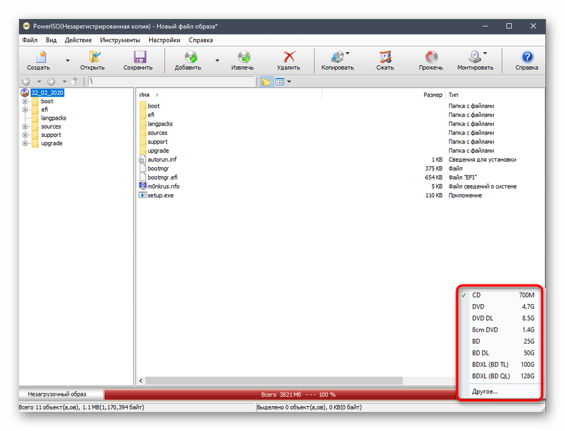
Task: Expand the sources folder tree node
Action: pyautogui.click(x=26, y=126)
